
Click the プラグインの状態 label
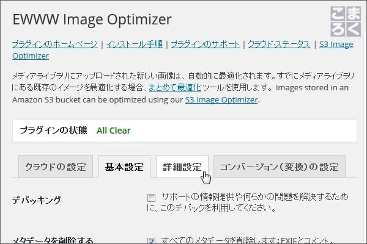point(53,131)
